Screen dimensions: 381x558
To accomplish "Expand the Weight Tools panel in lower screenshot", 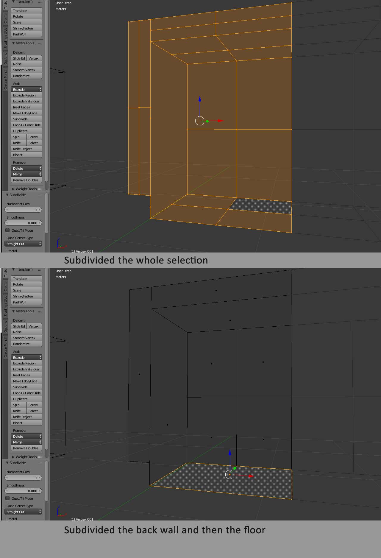I will 13,457.
